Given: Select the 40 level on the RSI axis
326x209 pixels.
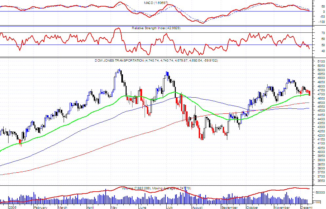Looking at the screenshot, I should 323,51.
